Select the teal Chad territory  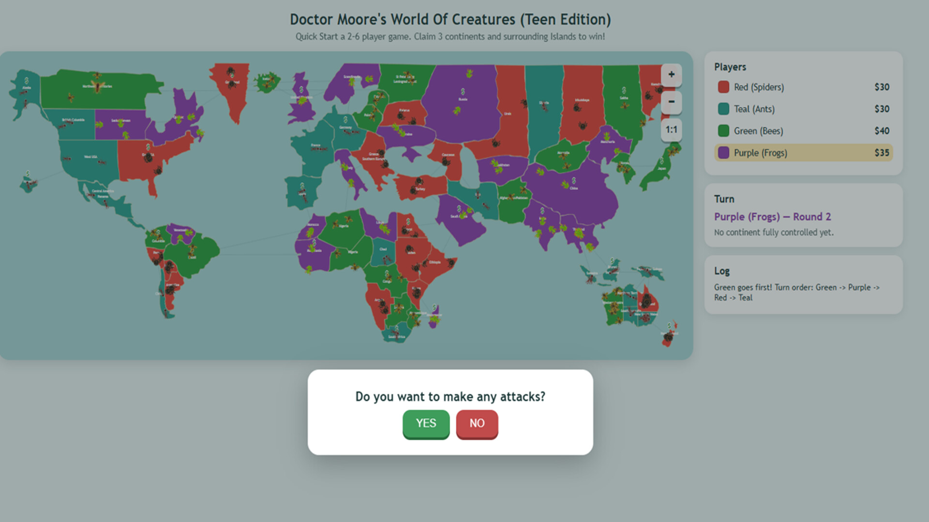pos(383,251)
